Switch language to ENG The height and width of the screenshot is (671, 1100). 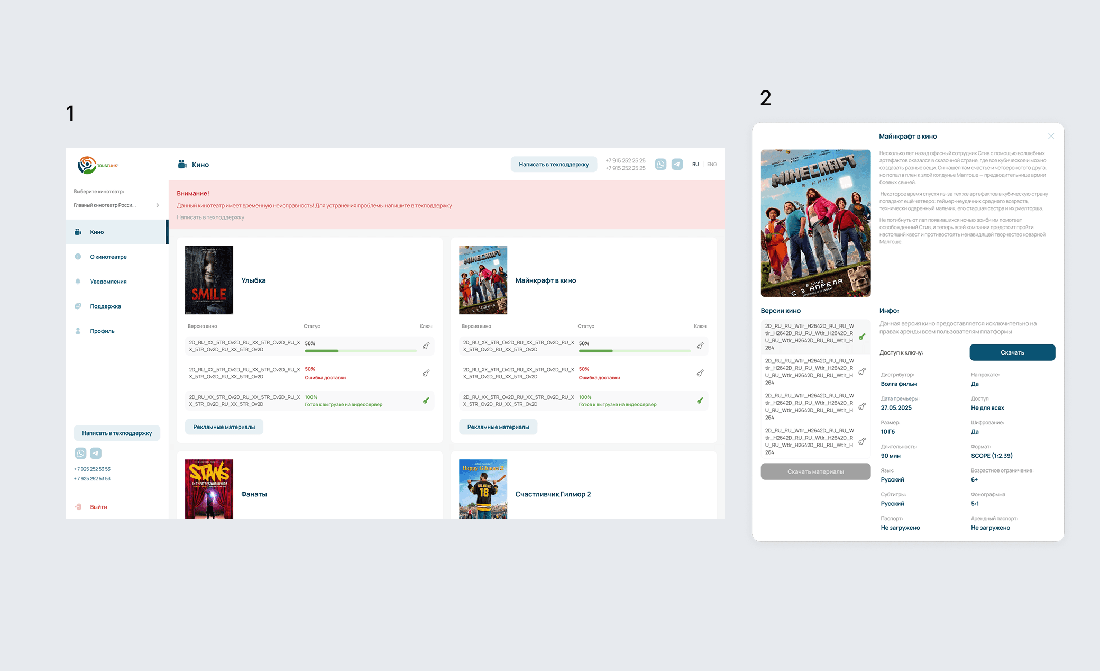[712, 165]
